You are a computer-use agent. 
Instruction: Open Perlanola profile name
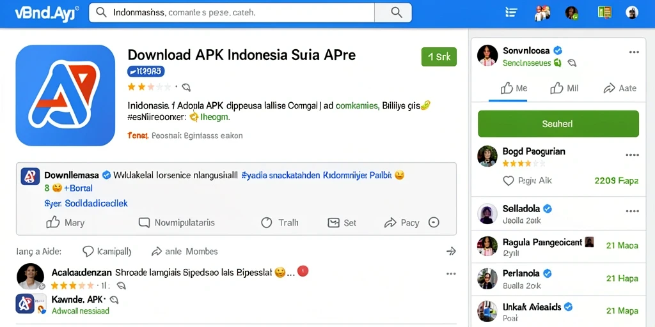point(521,273)
